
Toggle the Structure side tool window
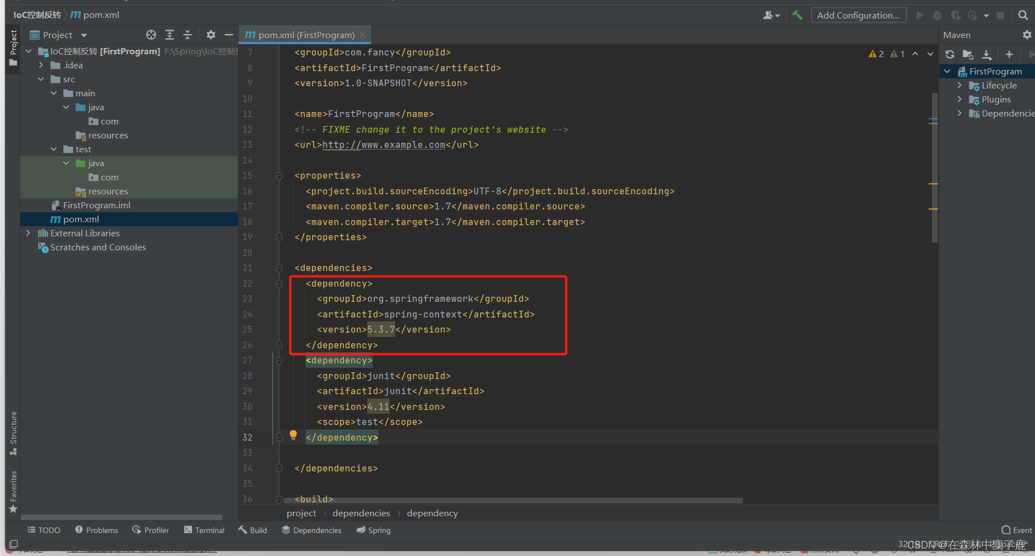[13, 433]
